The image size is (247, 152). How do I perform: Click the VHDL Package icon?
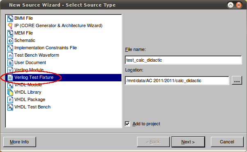10,100
